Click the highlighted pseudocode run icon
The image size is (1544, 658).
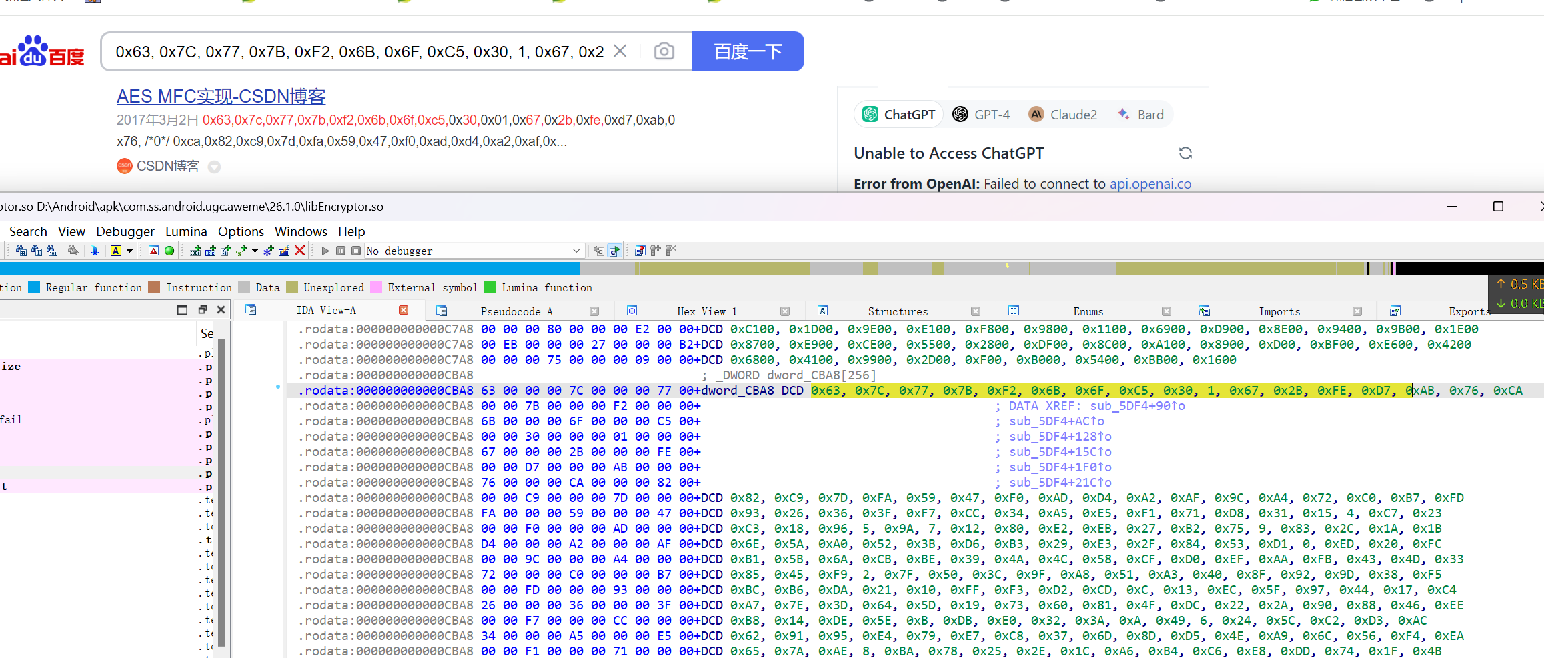click(x=614, y=251)
